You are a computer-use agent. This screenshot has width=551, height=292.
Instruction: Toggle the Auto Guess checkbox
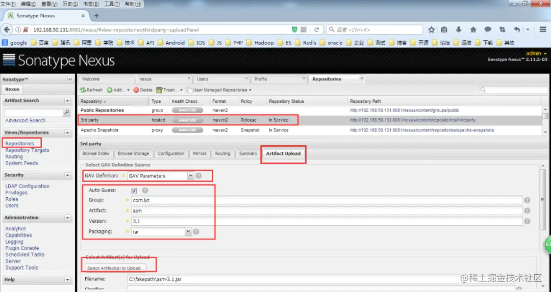pyautogui.click(x=134, y=191)
